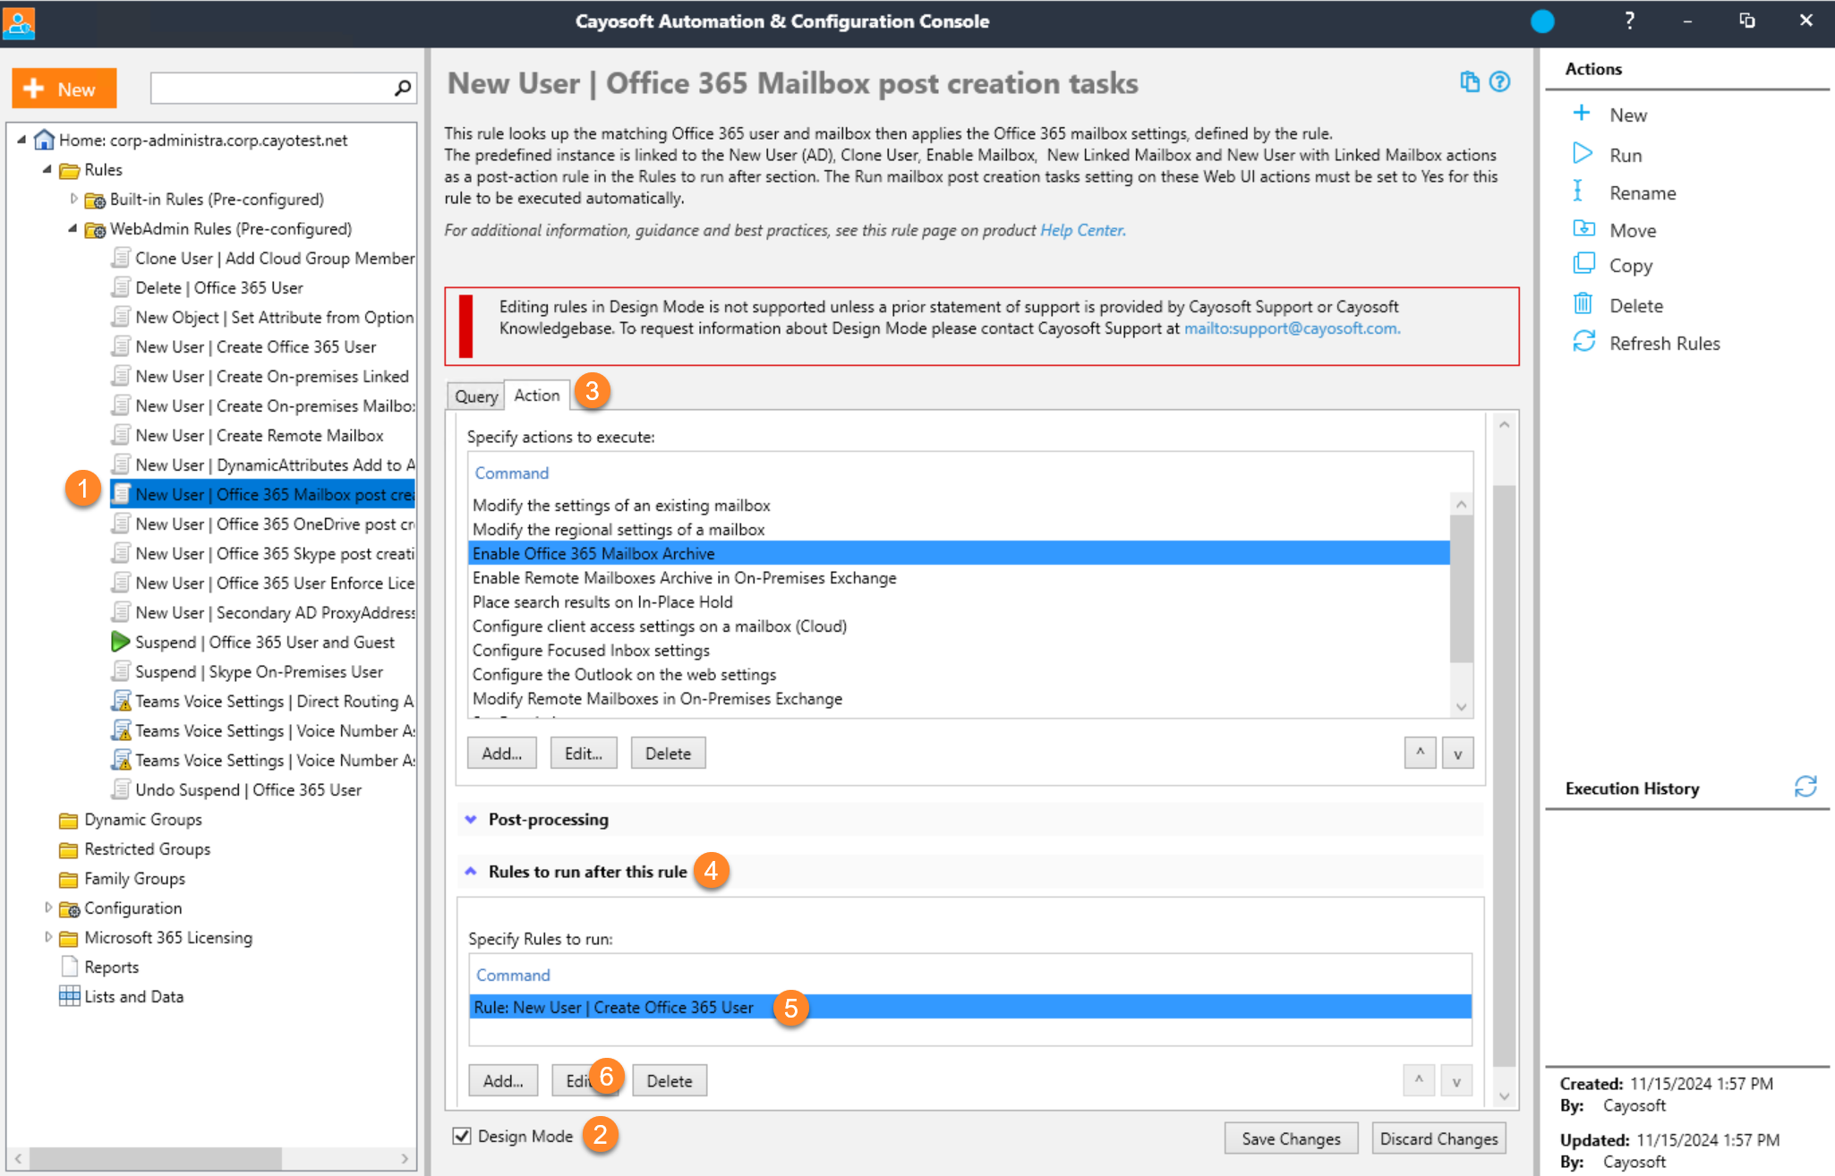
Task: Click the Restricted Groups folder icon
Action: [68, 849]
